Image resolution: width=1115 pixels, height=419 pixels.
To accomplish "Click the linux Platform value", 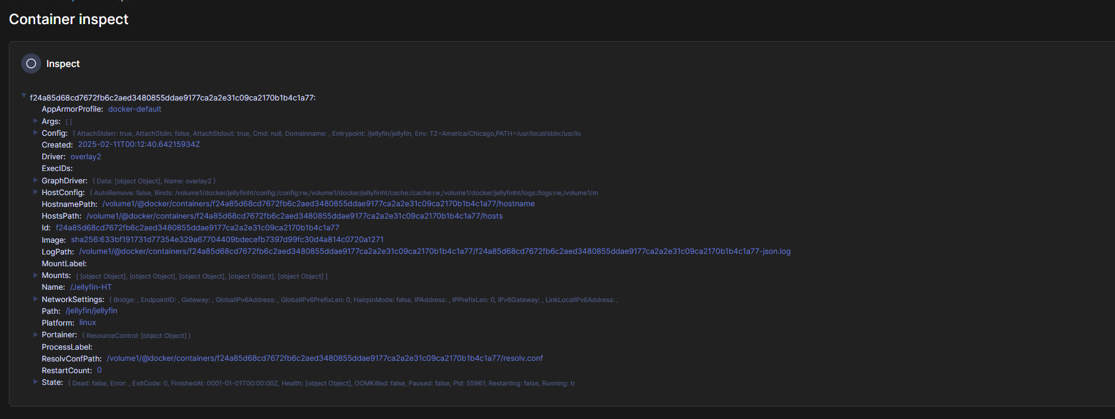I will [x=88, y=323].
